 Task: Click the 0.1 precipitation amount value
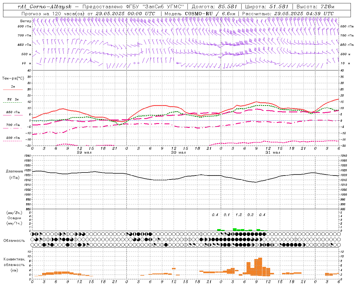[x=227, y=215]
